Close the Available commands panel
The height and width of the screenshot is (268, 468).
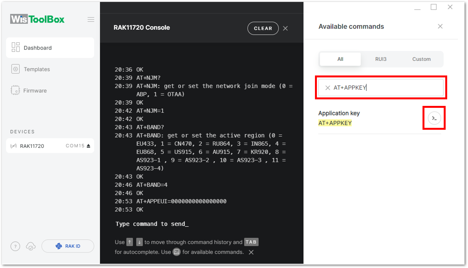pyautogui.click(x=440, y=26)
